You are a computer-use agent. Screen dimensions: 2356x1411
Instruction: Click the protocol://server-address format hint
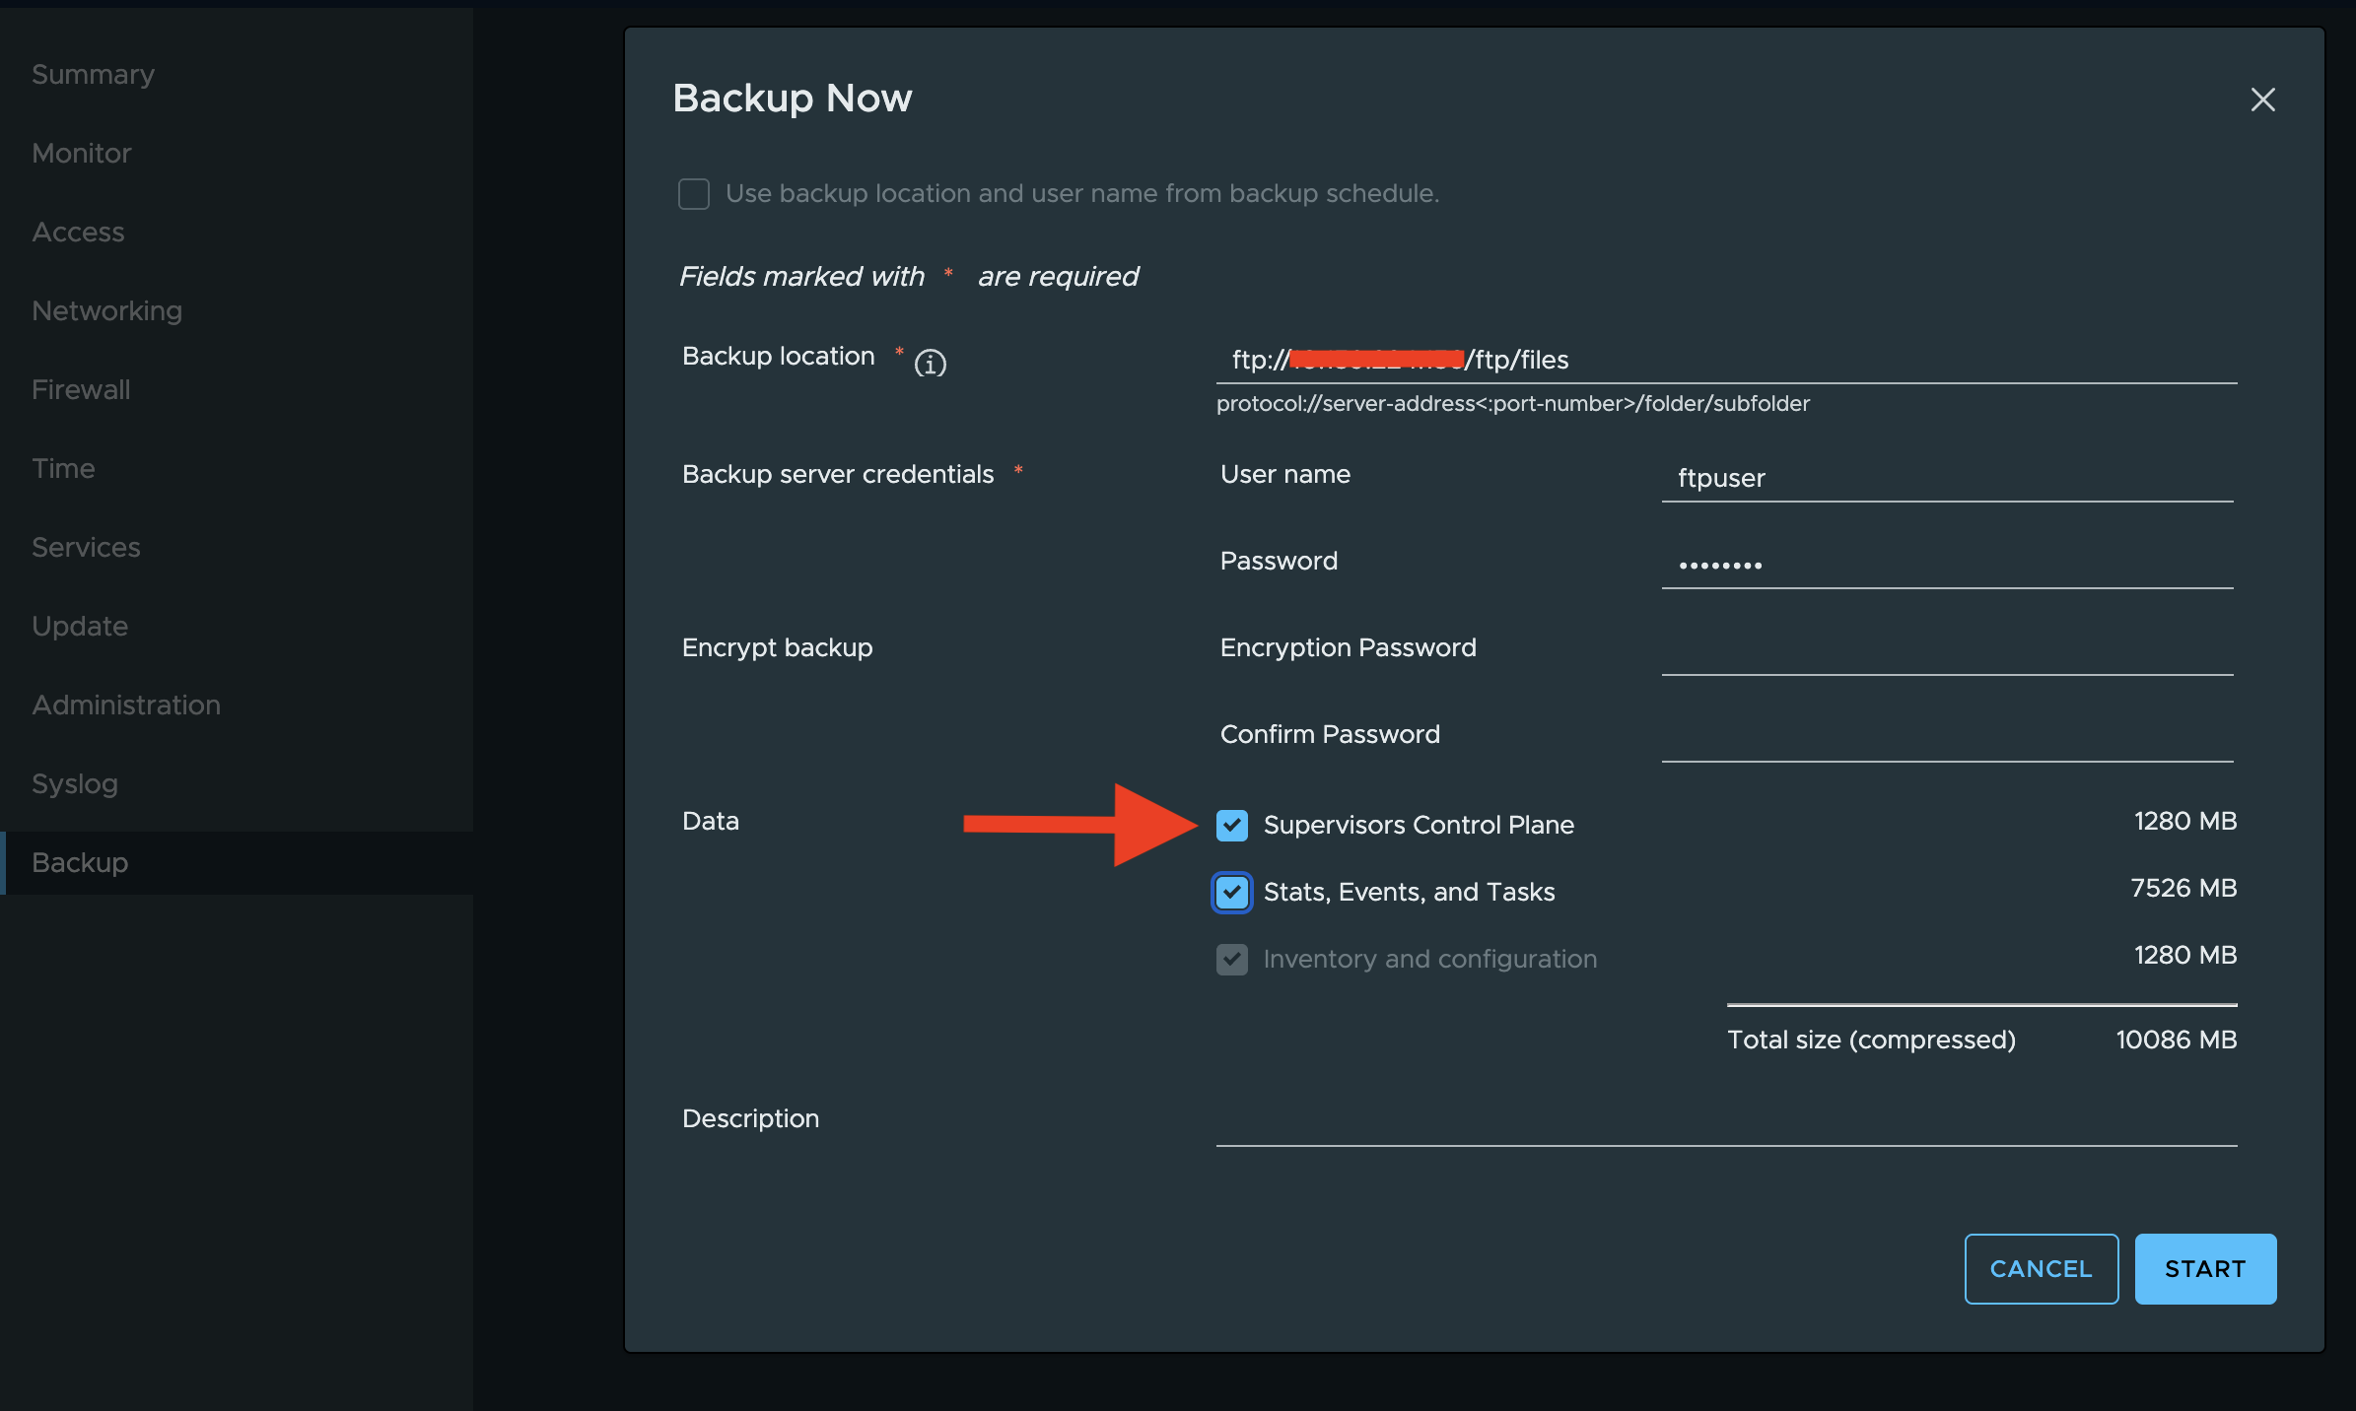click(x=1513, y=404)
